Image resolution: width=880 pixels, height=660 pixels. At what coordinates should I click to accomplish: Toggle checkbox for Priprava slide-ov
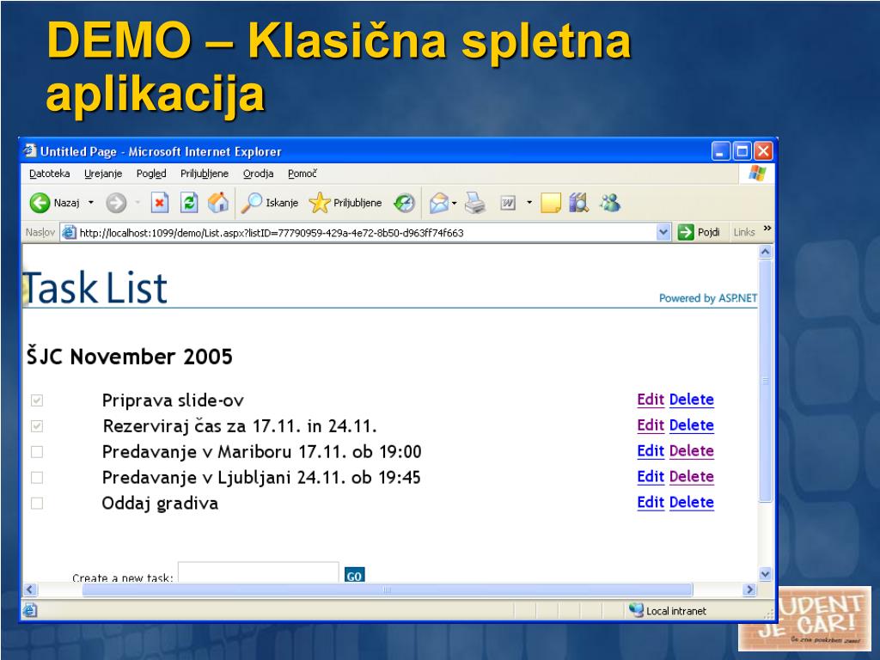pos(37,400)
